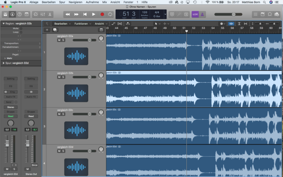Open the Note Pad icon
283x177 pixels.
[263, 15]
